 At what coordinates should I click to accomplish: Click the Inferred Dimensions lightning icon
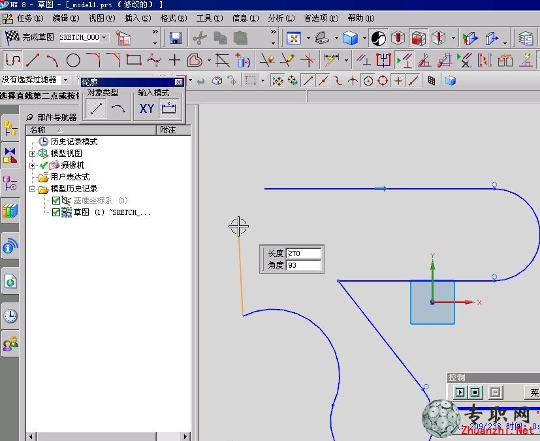[x=331, y=60]
